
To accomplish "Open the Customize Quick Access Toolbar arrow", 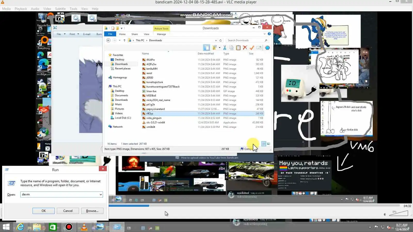I will pos(122,28).
